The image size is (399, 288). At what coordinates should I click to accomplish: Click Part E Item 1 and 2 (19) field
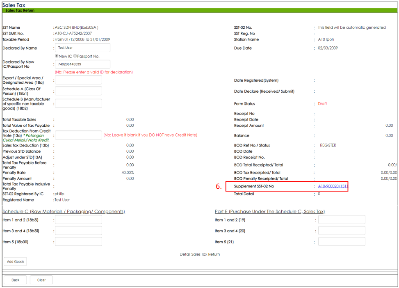(x=342, y=220)
